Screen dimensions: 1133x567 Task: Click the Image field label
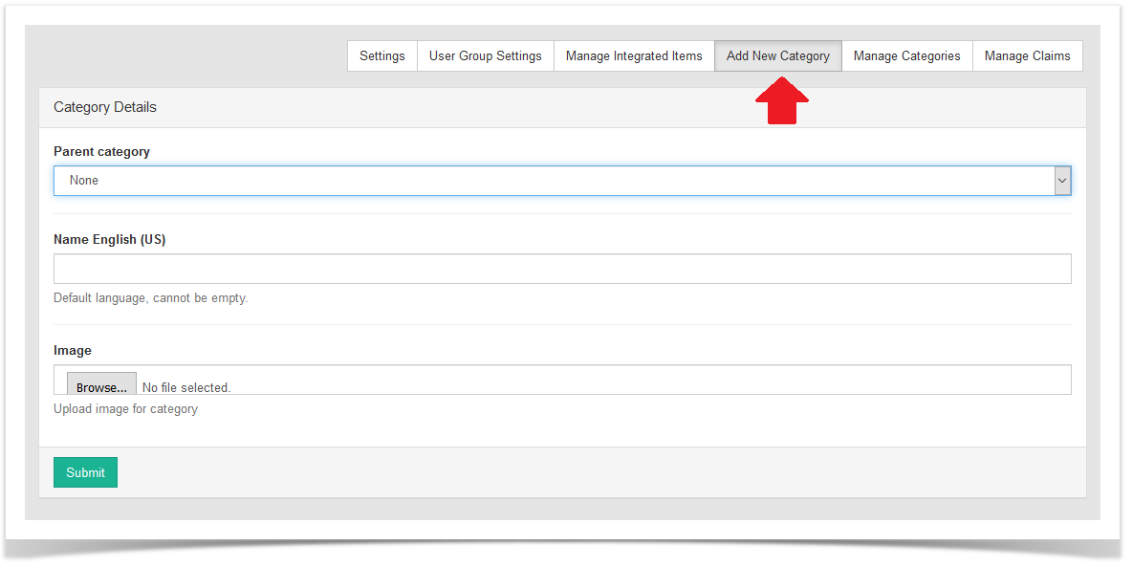[73, 350]
